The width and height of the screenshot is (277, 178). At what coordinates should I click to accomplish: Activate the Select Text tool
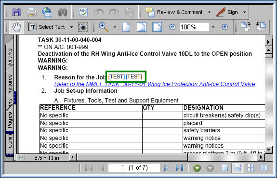pyautogui.click(x=46, y=27)
